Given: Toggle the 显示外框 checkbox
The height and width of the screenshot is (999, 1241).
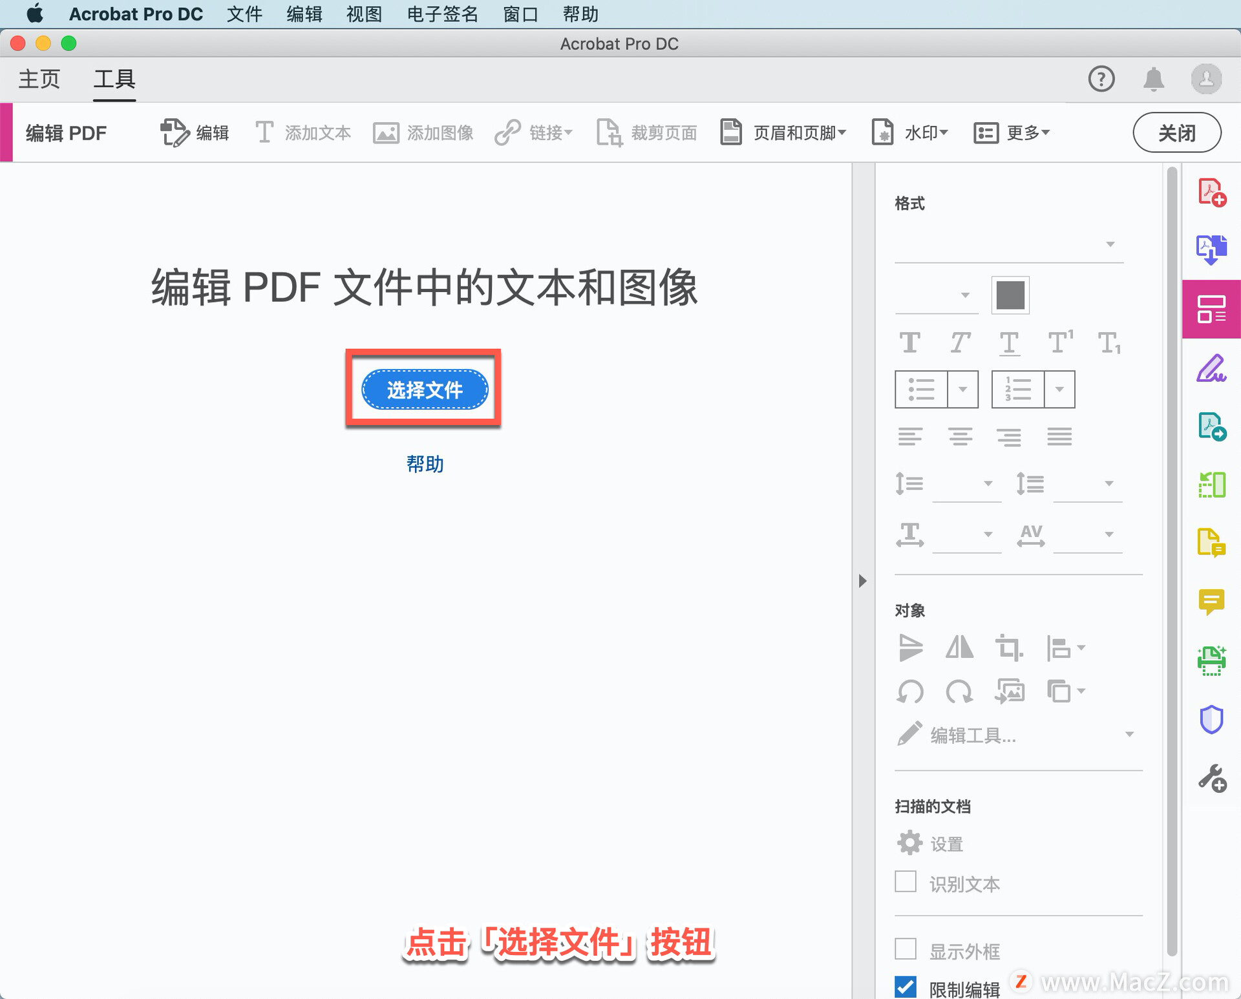Looking at the screenshot, I should (x=905, y=949).
